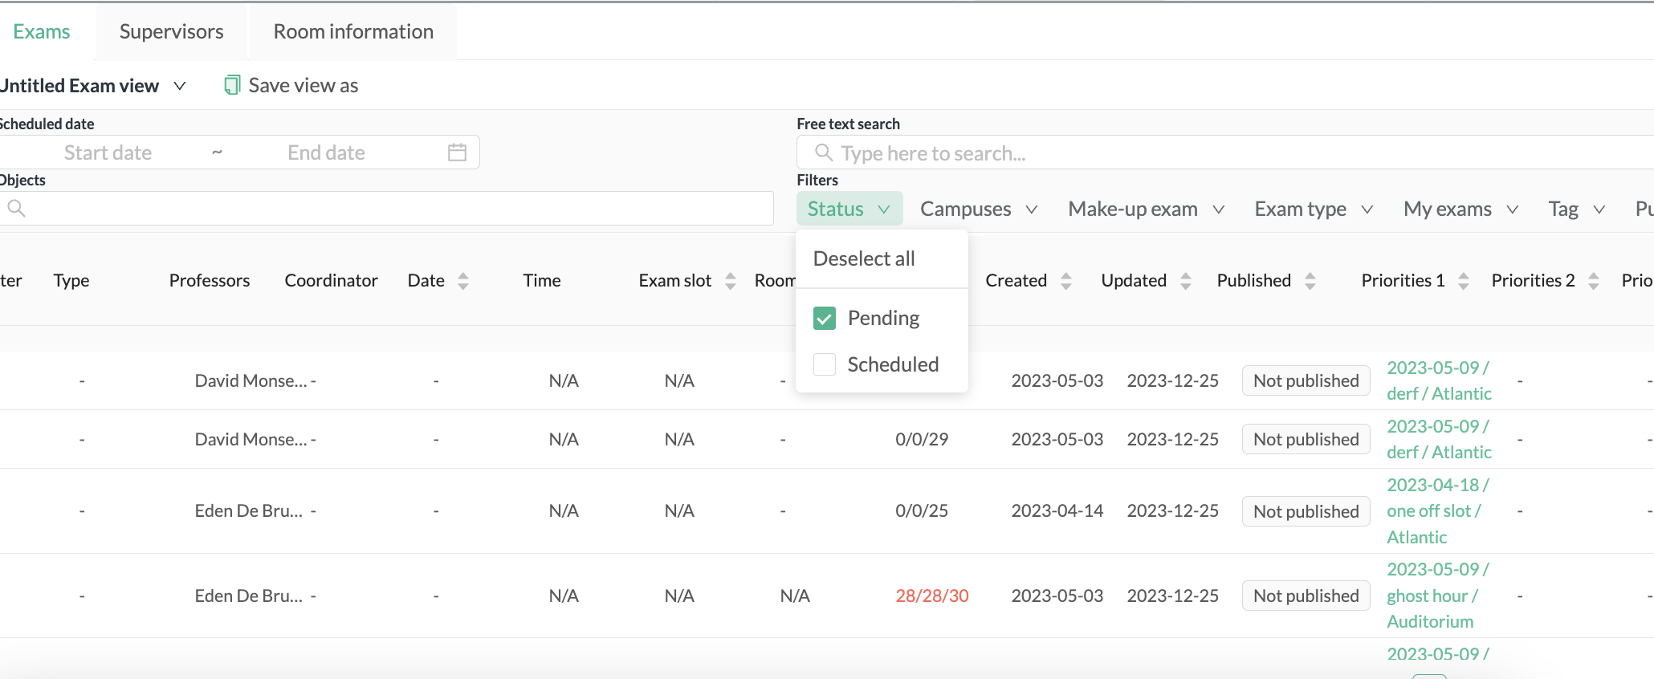Expand the Untitled Exam view dropdown
1654x679 pixels.
pyautogui.click(x=92, y=86)
